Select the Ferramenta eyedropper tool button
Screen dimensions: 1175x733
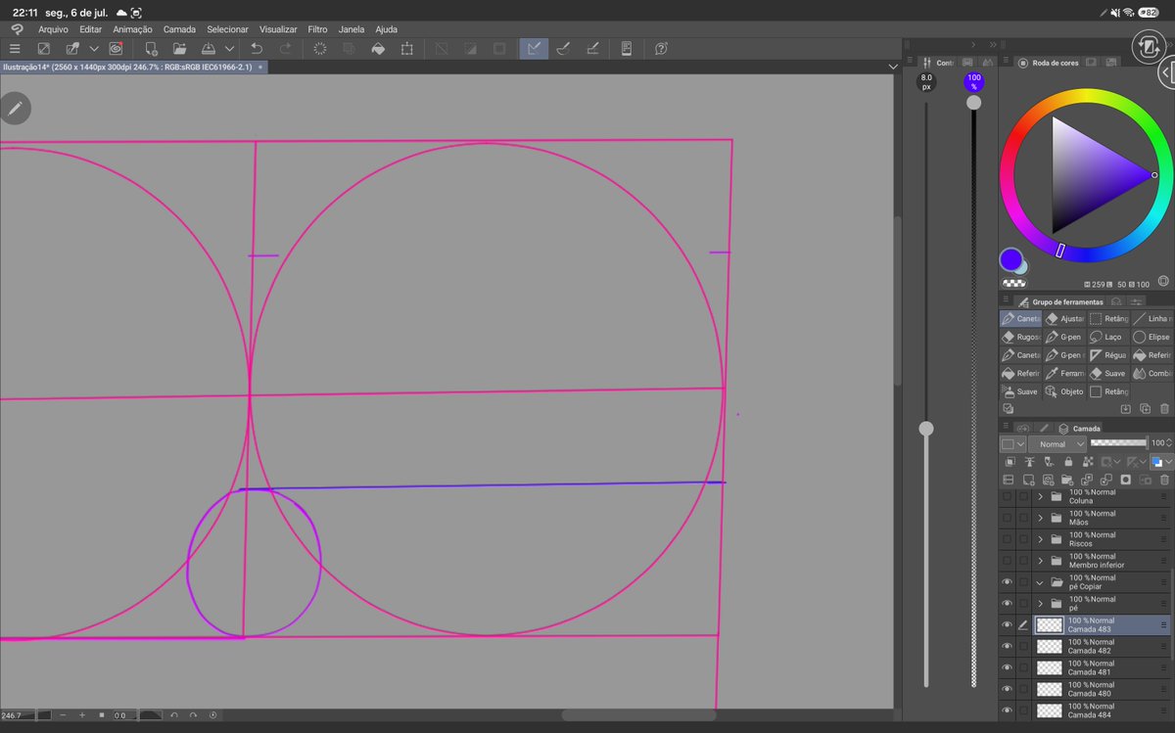(1063, 374)
